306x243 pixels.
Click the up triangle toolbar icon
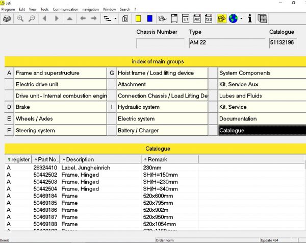69,19
